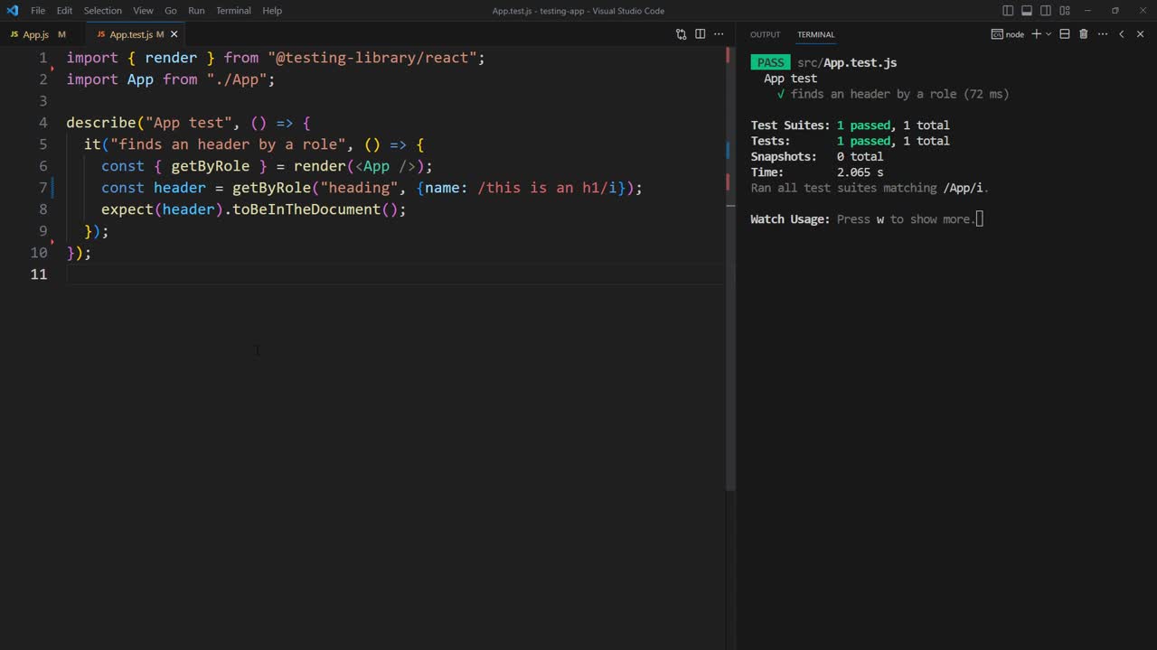Screen dimensions: 1157x650
Task: Split the editor to the right
Action: click(700, 34)
